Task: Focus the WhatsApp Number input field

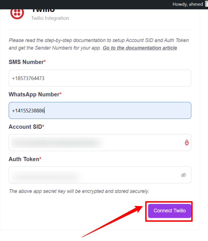Action: tap(100, 110)
